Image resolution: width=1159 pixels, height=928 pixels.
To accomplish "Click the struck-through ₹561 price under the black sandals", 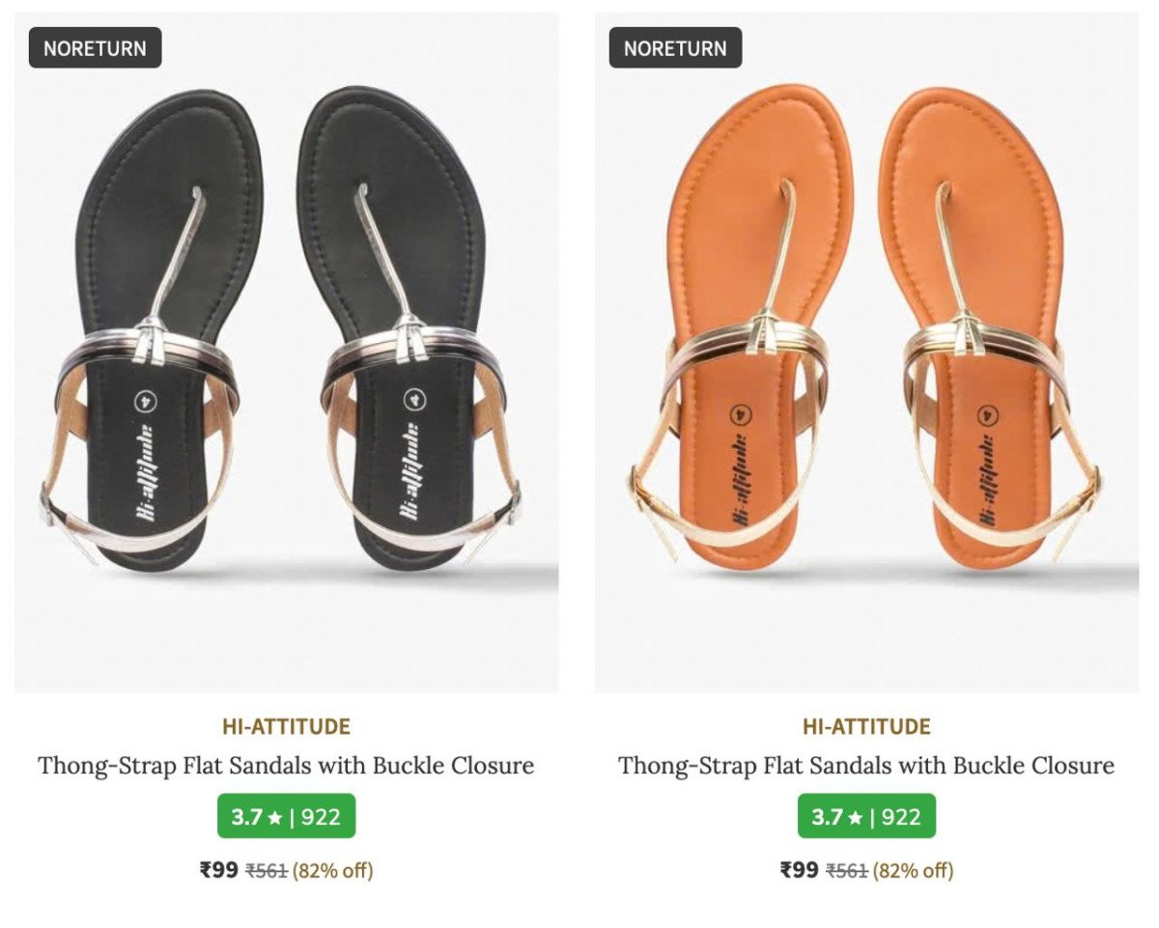I will [x=267, y=871].
